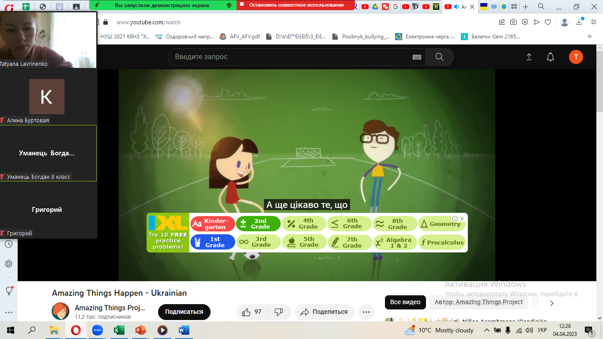Viewport: 603px width, 339px height.
Task: Open the Windows notification center icon
Action: (588, 330)
